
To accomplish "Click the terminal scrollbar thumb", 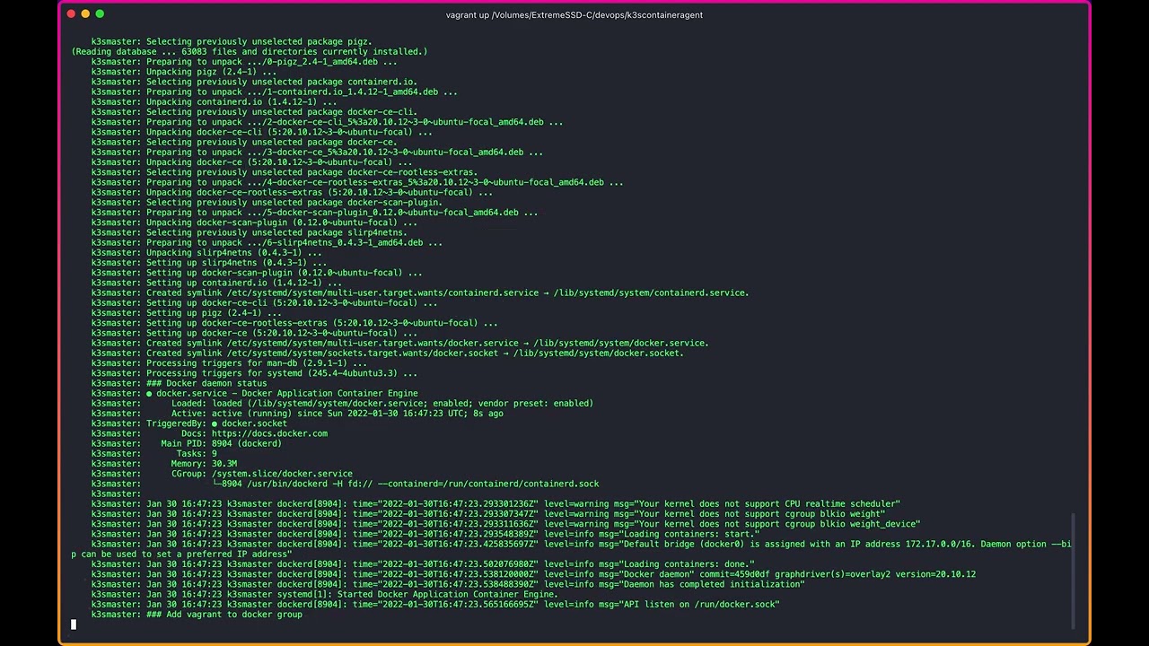I will (1074, 572).
